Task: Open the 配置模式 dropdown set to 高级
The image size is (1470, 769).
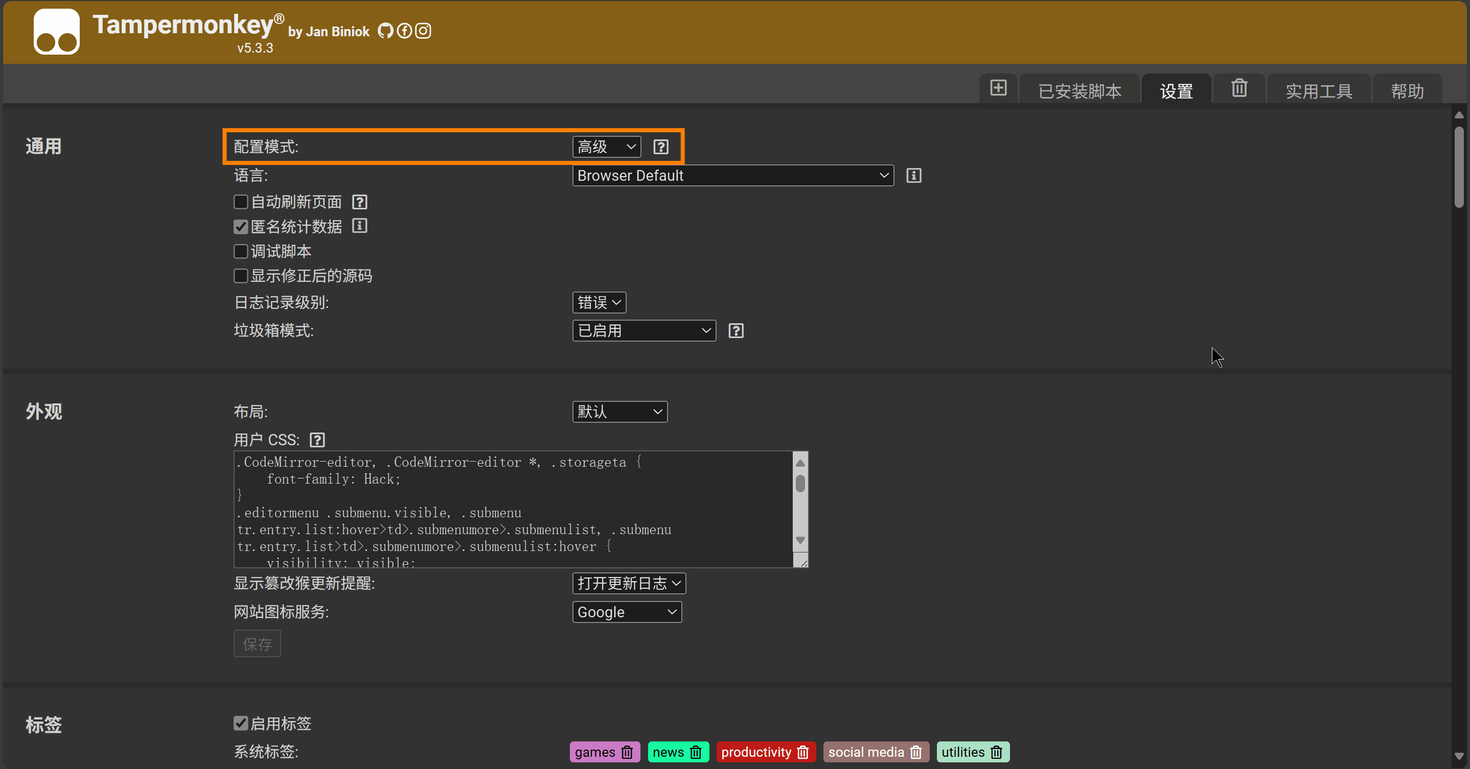Action: pos(607,147)
